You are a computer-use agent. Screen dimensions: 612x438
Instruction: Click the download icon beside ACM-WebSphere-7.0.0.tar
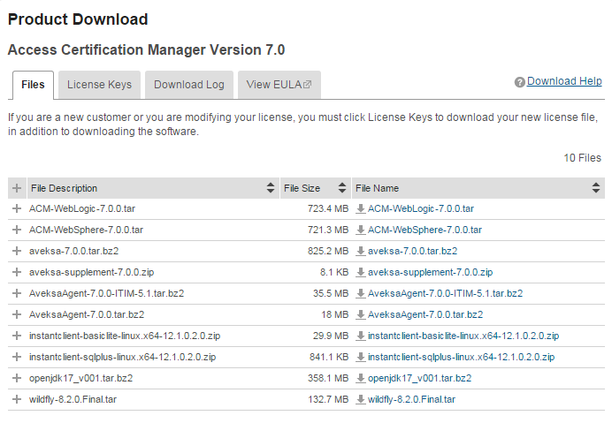click(x=360, y=230)
